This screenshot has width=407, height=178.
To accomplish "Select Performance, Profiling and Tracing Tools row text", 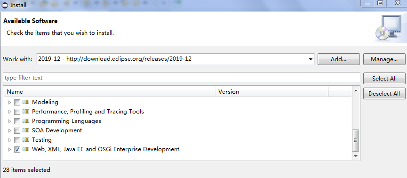I will [x=88, y=112].
